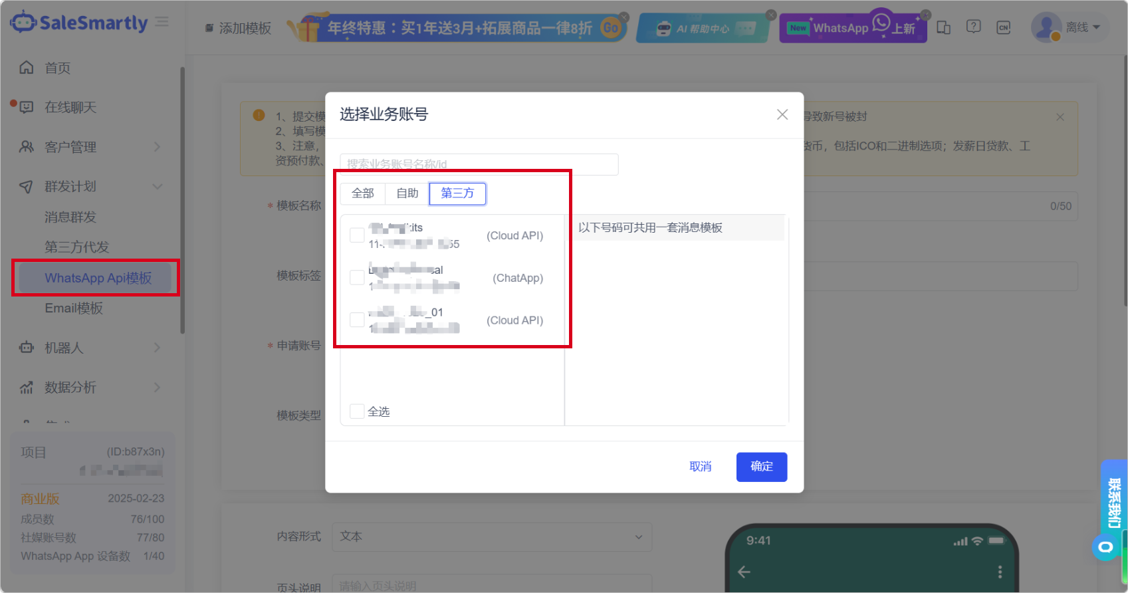The width and height of the screenshot is (1128, 593).
Task: Click the SaleSmartly logo
Action: pyautogui.click(x=79, y=22)
